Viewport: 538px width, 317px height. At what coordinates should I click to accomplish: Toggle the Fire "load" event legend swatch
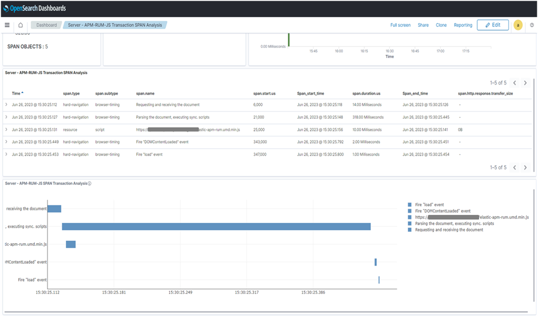pos(410,205)
